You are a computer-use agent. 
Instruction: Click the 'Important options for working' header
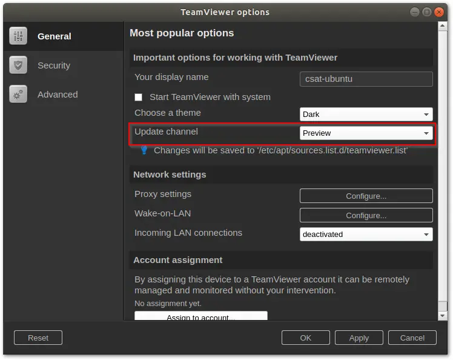[x=281, y=58]
